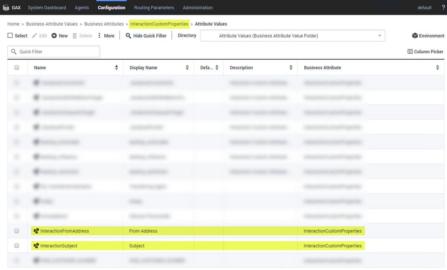Open the InteractionFromAddress entry
The width and height of the screenshot is (447, 270).
click(x=65, y=231)
